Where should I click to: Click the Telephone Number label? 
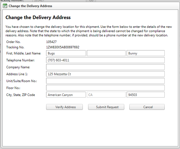(20, 60)
